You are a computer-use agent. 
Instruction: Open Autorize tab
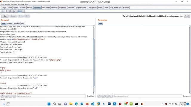point(126,7)
